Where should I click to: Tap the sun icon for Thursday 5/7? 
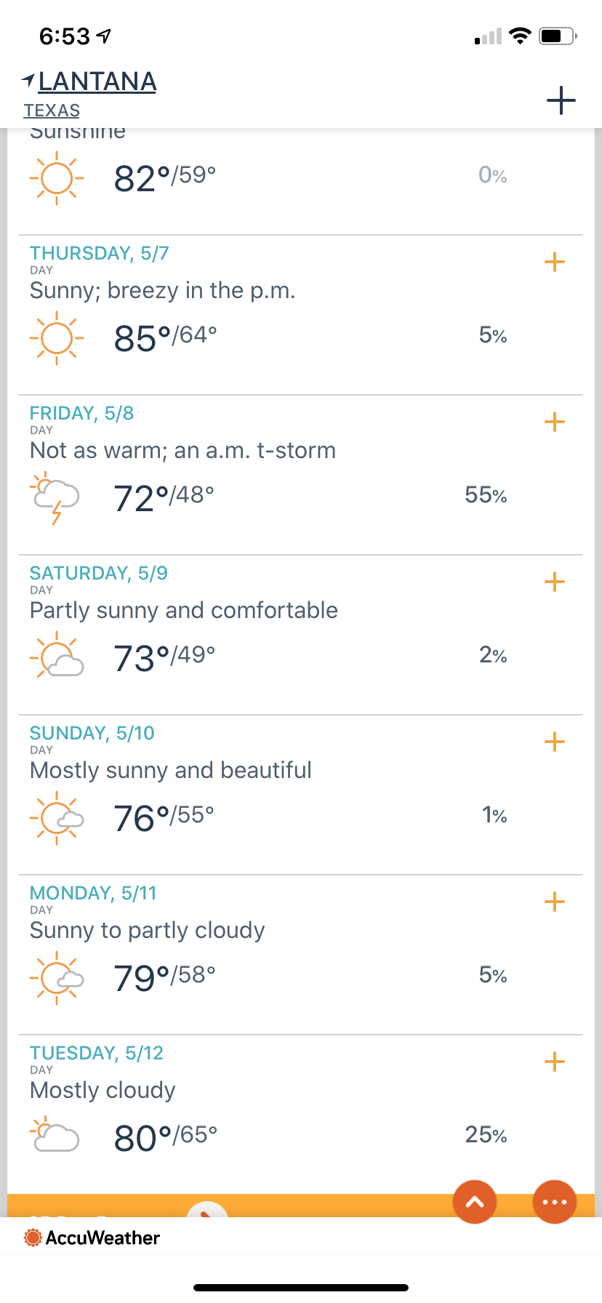pos(56,338)
